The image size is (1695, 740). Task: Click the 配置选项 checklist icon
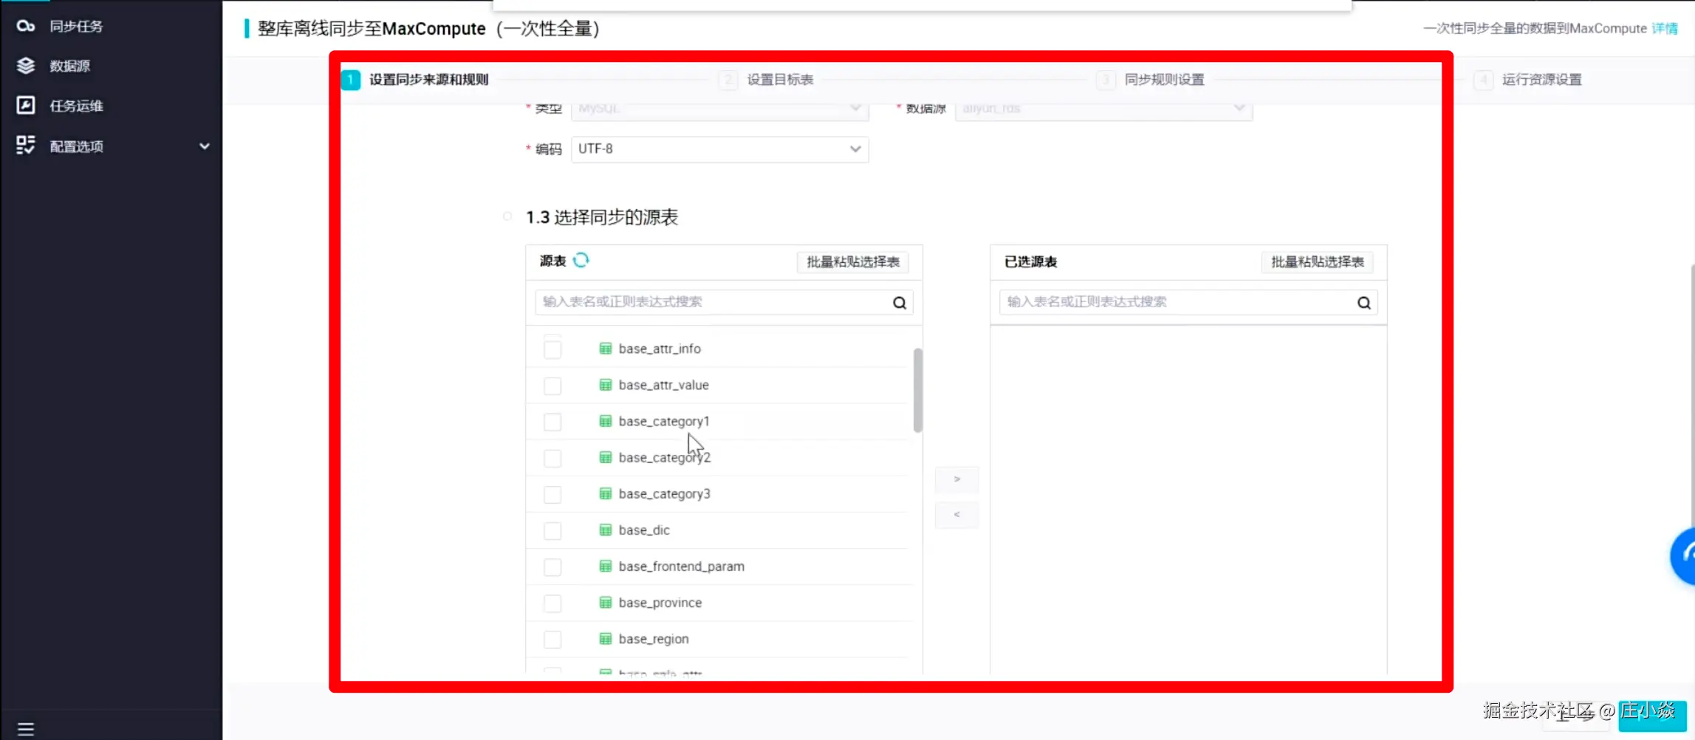tap(26, 145)
